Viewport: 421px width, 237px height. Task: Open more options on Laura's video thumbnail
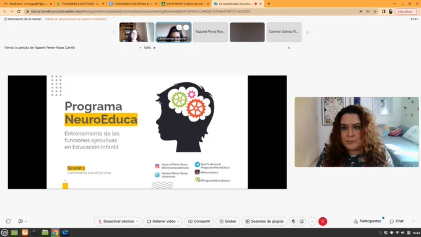pos(186,27)
